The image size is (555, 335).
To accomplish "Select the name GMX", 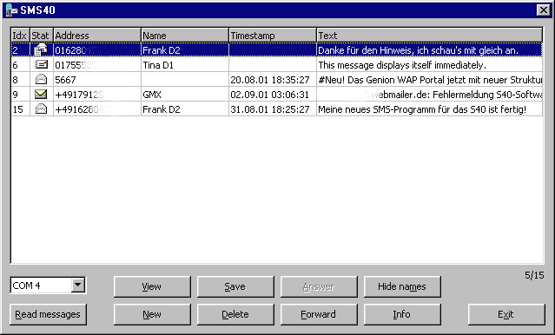I will [x=152, y=95].
